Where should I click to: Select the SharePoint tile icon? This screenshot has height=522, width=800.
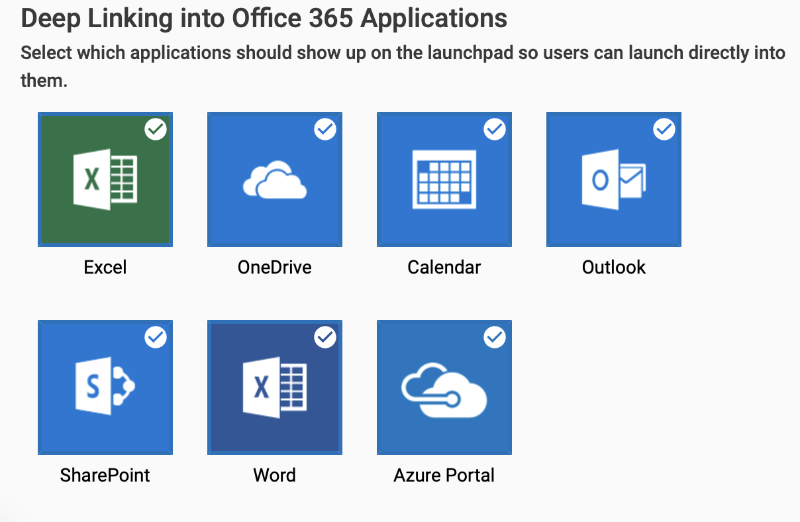[105, 388]
